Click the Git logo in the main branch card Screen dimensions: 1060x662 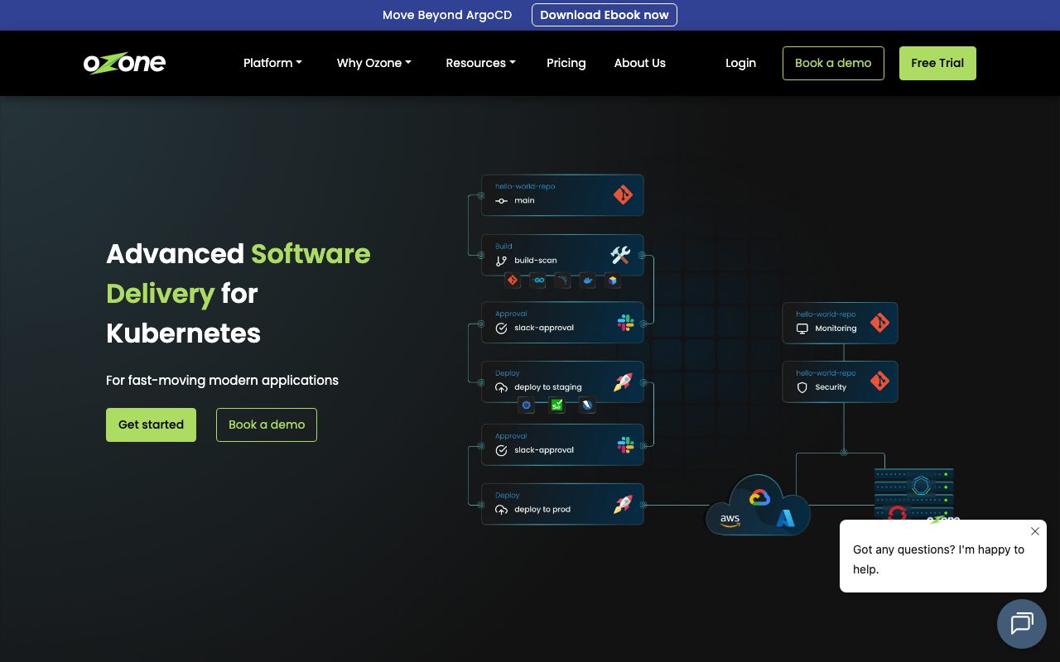[623, 194]
